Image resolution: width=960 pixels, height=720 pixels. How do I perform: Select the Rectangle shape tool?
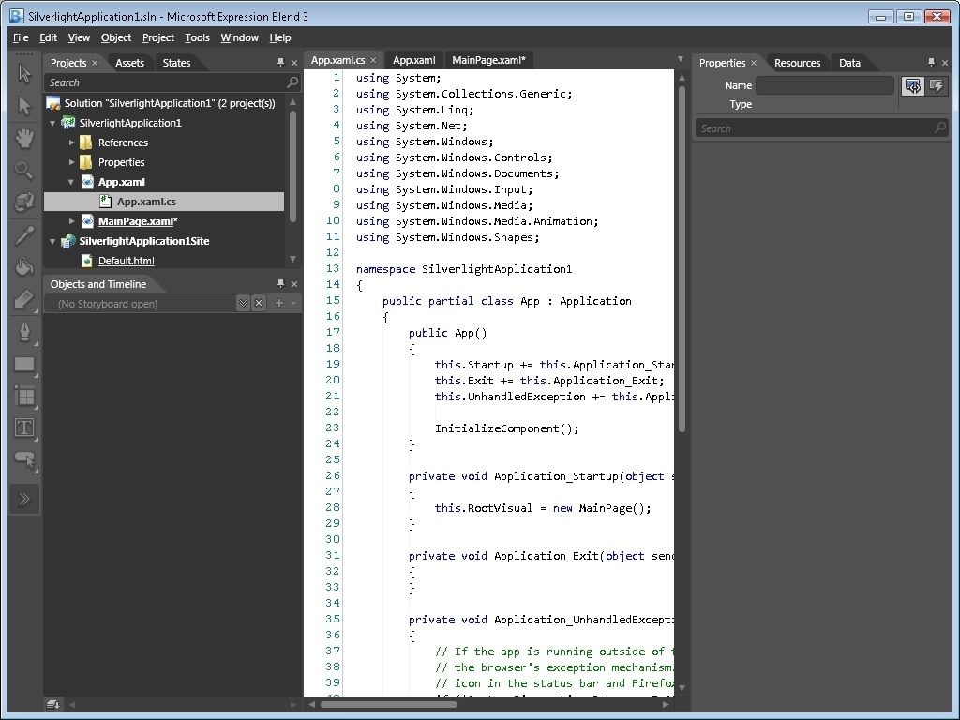tap(24, 365)
